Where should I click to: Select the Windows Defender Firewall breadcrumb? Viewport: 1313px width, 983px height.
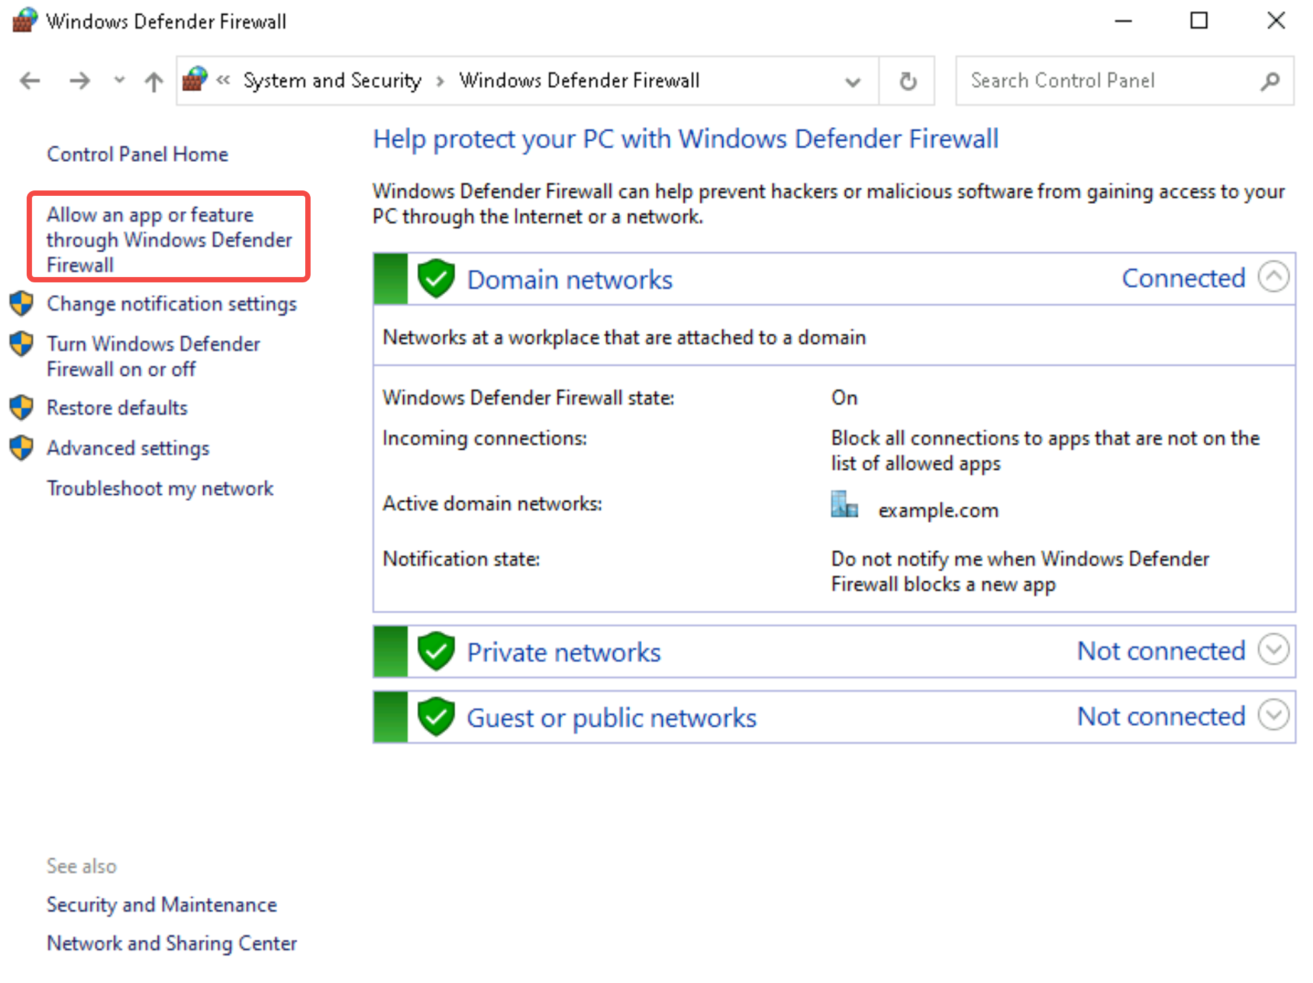(579, 81)
